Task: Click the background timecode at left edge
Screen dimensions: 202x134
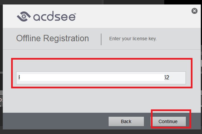Action: point(1,100)
